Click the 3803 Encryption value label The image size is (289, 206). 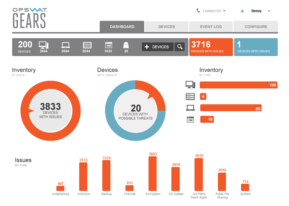click(x=153, y=154)
